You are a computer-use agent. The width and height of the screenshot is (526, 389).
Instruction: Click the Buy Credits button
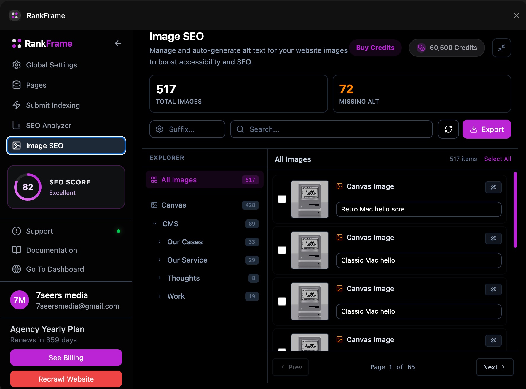point(375,48)
